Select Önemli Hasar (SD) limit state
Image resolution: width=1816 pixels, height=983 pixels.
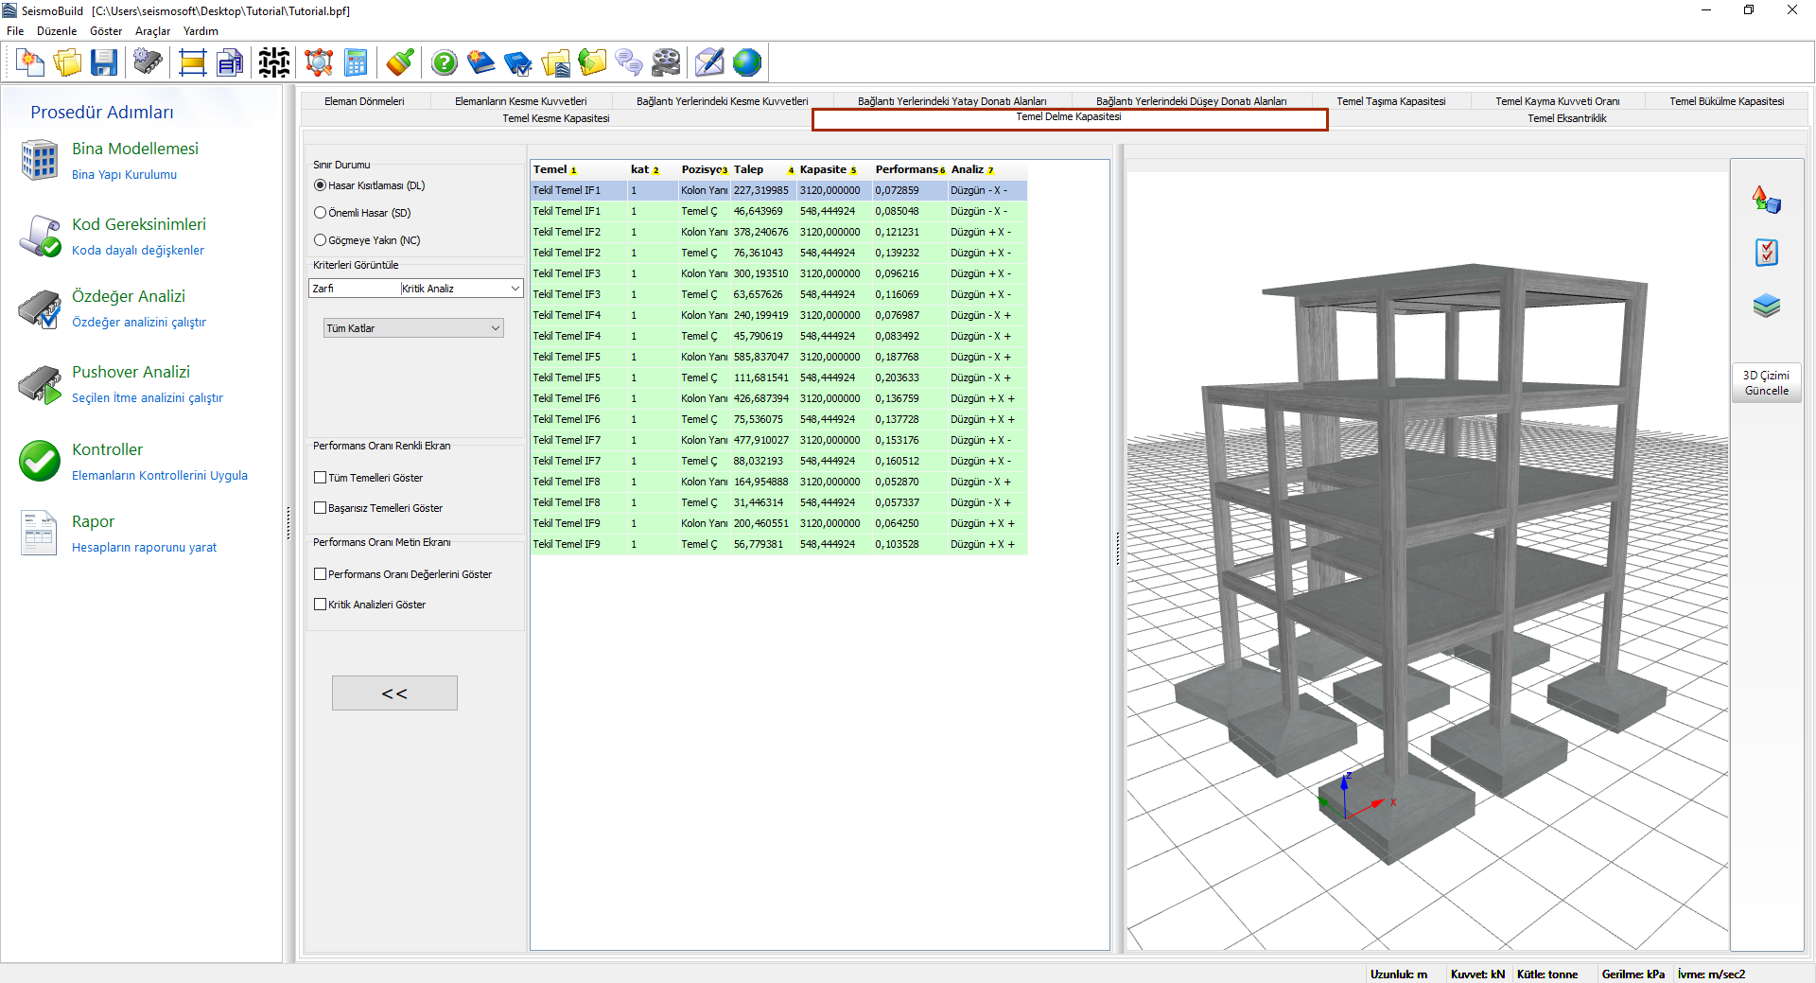tap(321, 213)
